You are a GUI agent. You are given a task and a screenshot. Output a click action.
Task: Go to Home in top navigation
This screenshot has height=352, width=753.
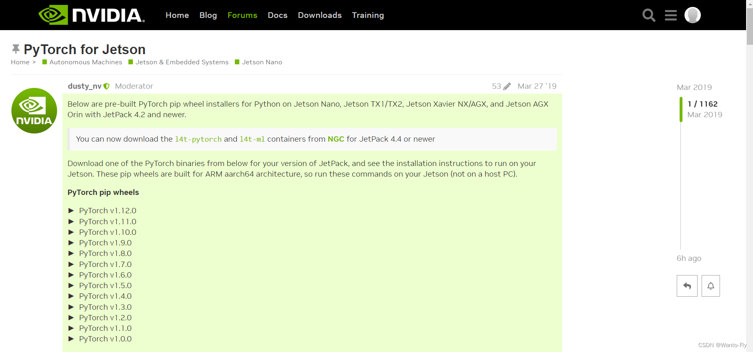click(177, 15)
